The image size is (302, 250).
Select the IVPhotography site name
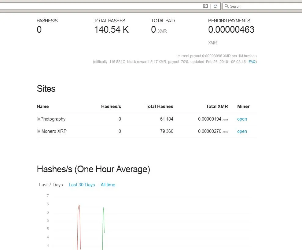(51, 119)
